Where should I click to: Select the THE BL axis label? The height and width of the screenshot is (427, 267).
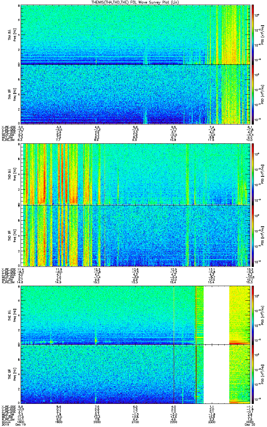(x=9, y=315)
